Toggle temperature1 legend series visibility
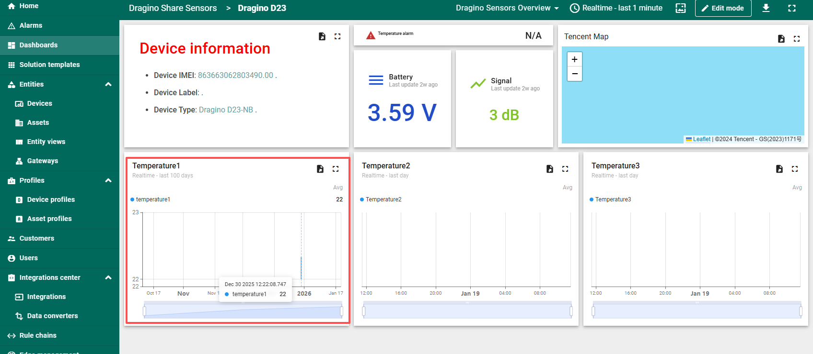 pos(152,199)
